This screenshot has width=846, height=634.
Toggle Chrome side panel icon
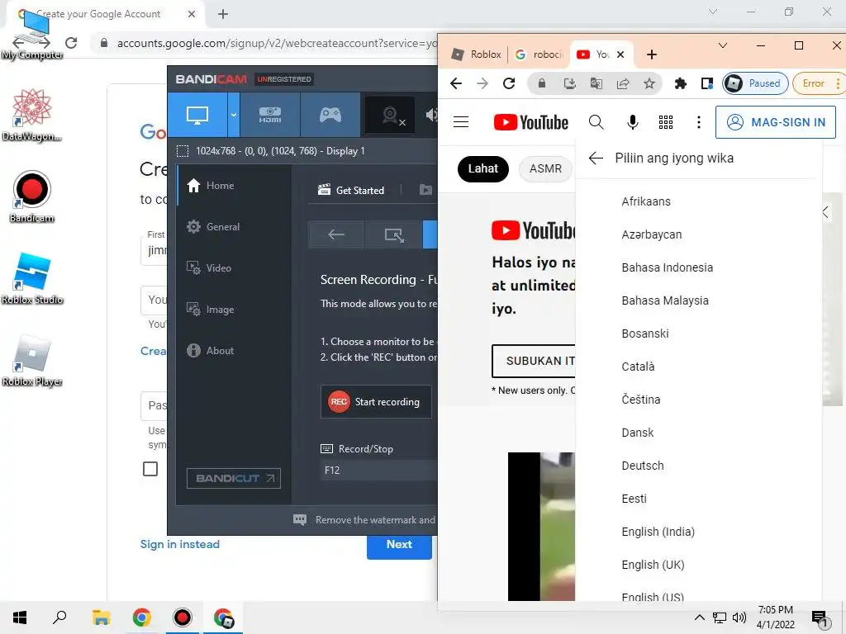tap(707, 83)
